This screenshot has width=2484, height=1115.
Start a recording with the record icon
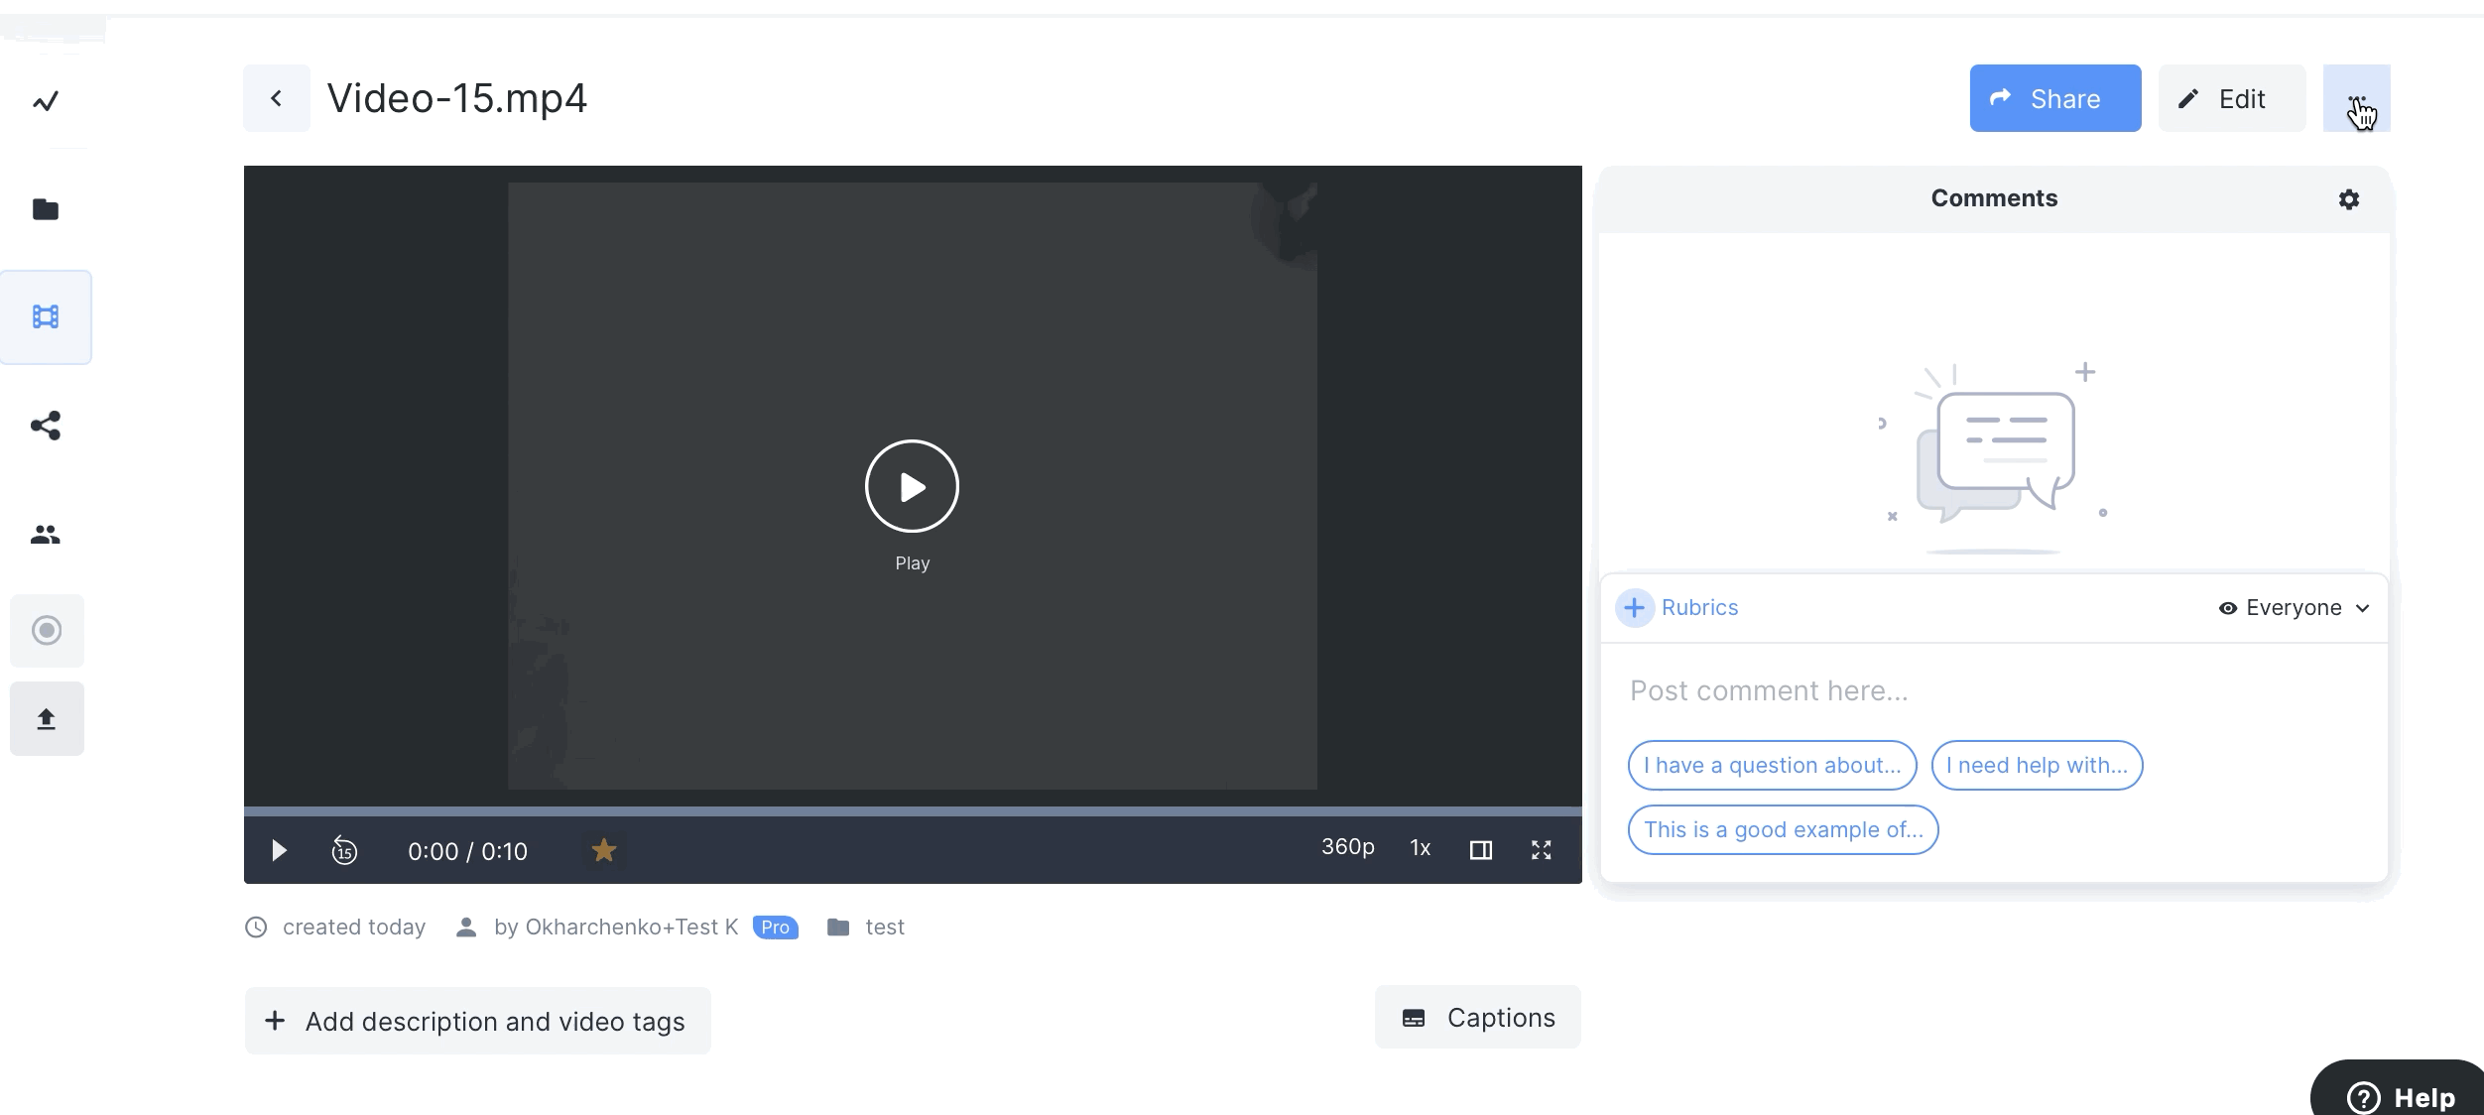coord(47,631)
